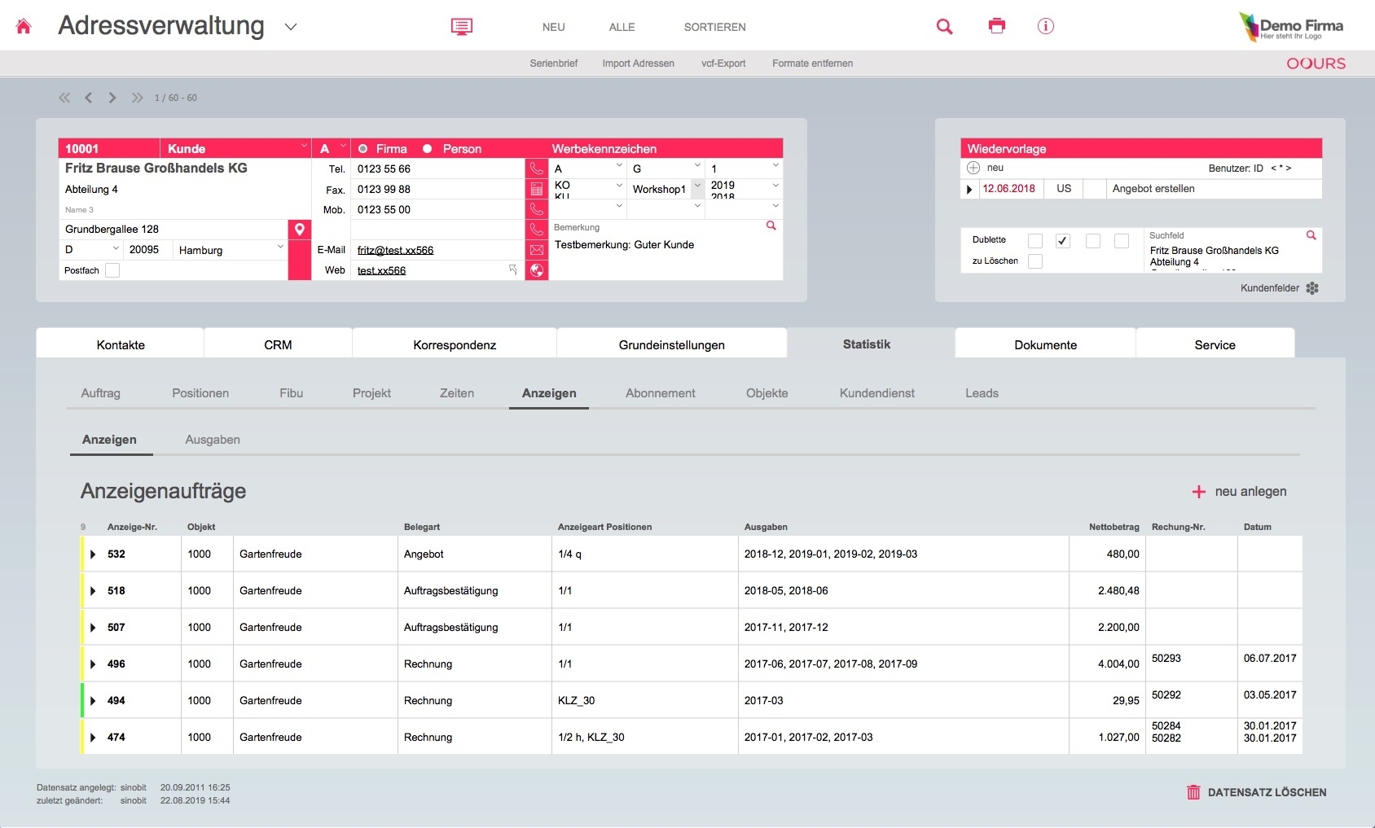Screen dimensions: 1375x828
Task: Open the Leads statistics sub-tab
Action: click(x=982, y=393)
